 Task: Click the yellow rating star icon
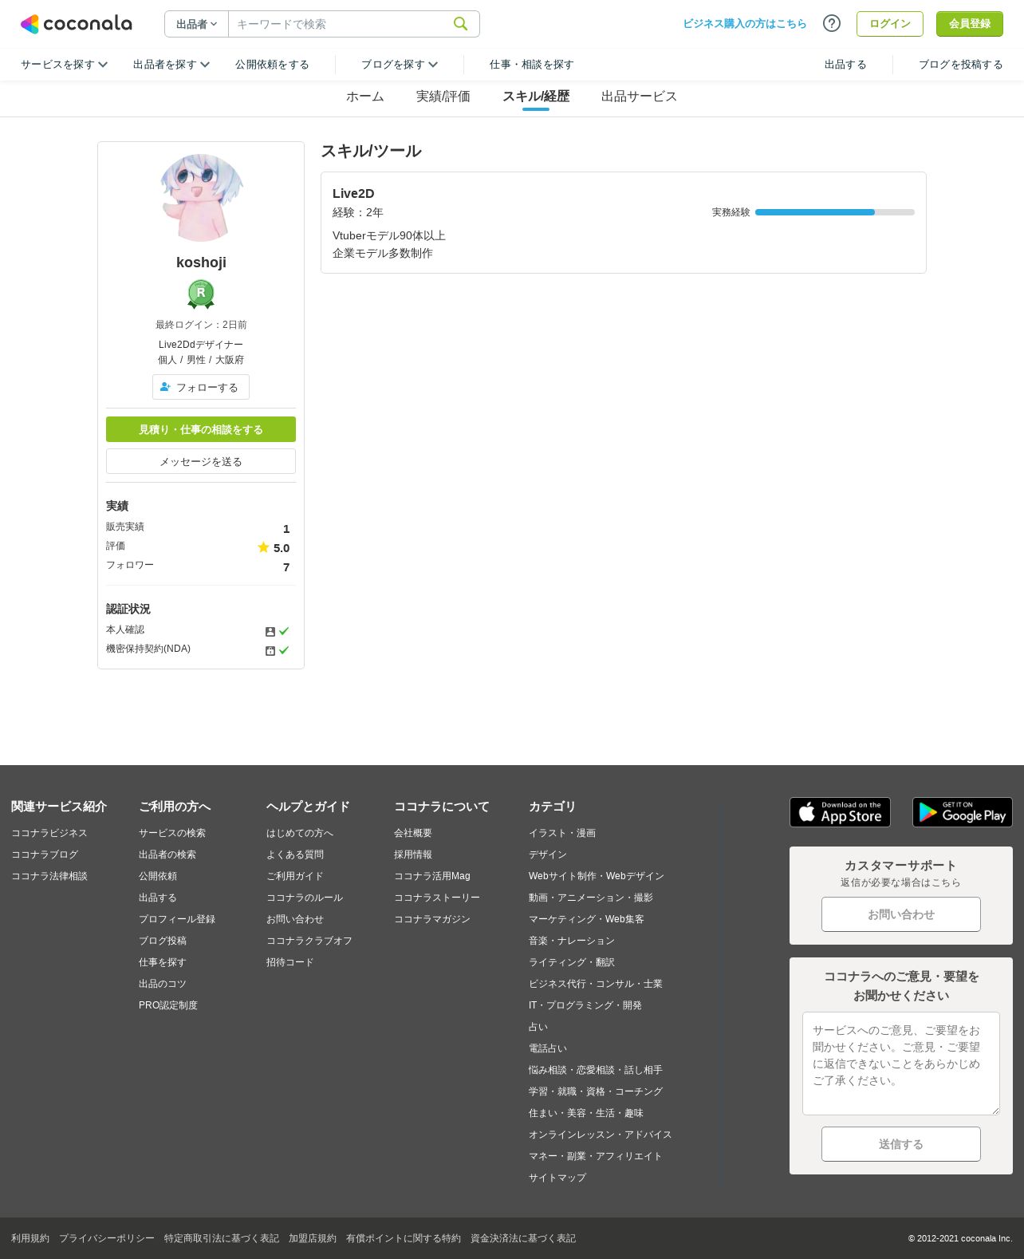tap(263, 547)
